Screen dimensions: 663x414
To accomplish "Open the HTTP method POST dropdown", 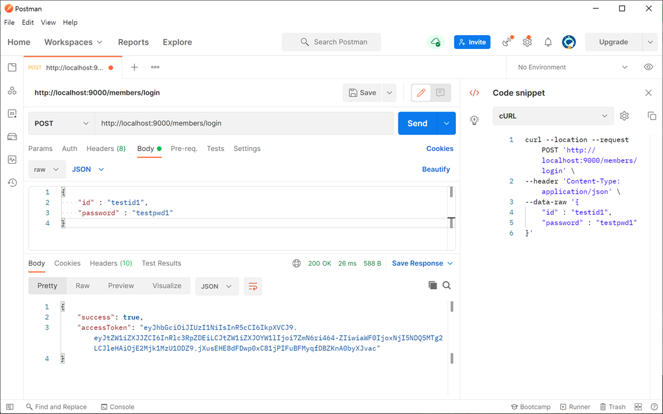I will coord(61,124).
